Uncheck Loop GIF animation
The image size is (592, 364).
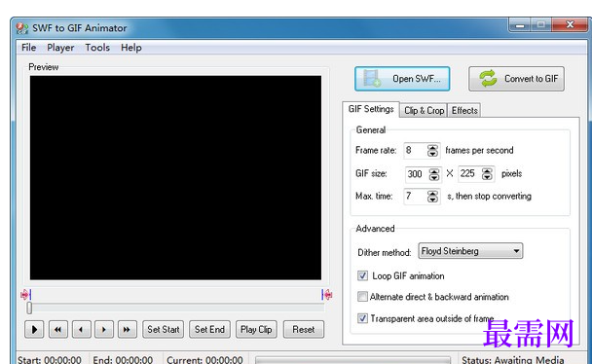pos(362,275)
